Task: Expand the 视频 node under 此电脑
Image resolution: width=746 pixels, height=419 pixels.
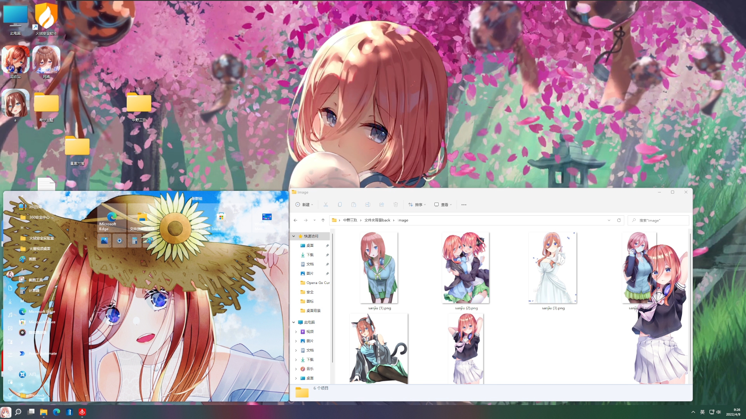Action: [296, 332]
